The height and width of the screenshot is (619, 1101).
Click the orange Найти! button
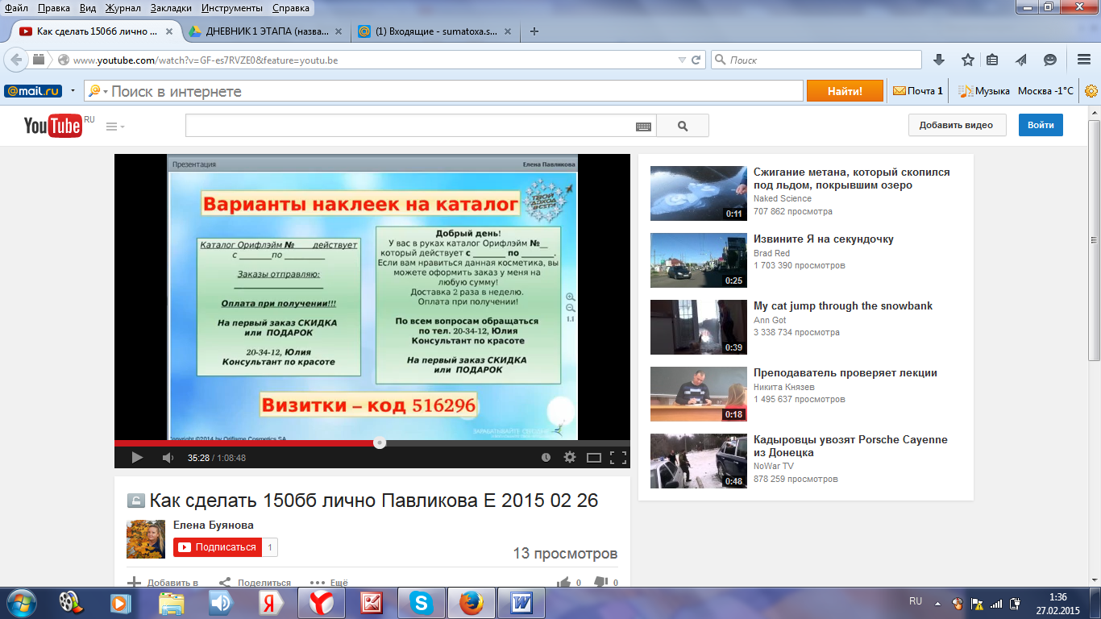pos(845,91)
